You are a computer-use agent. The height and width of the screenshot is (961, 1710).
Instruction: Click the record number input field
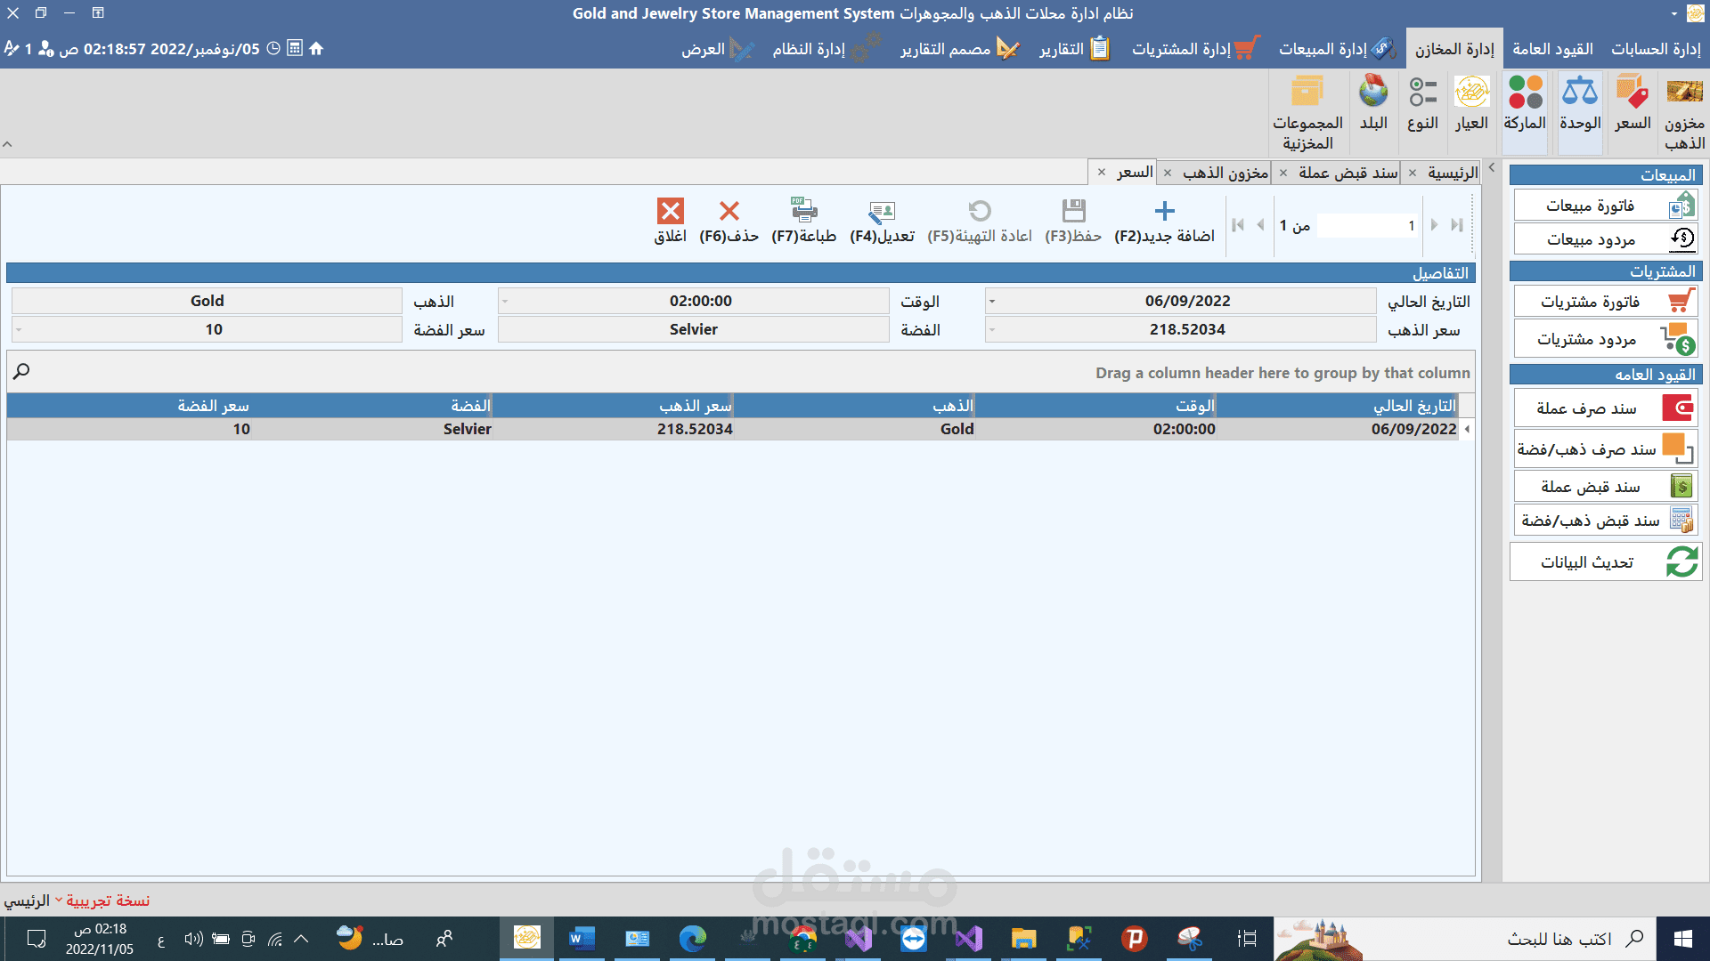coord(1367,226)
